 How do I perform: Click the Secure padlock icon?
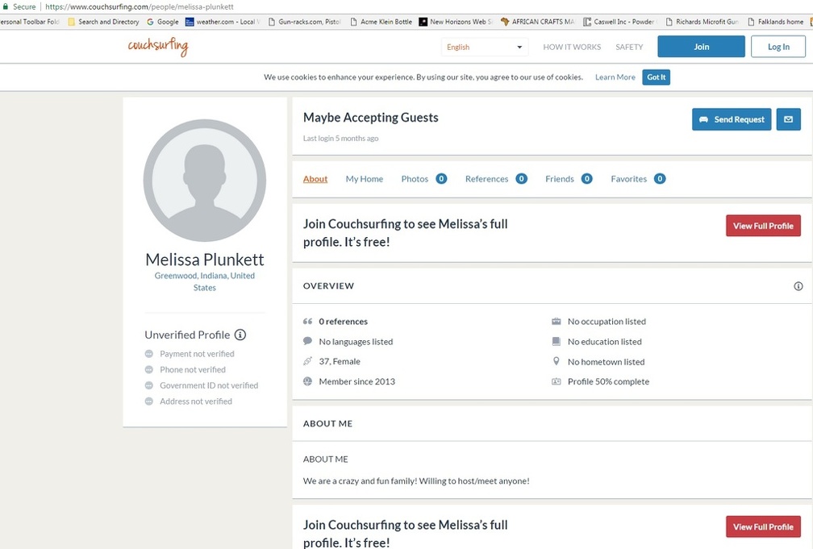[x=6, y=6]
